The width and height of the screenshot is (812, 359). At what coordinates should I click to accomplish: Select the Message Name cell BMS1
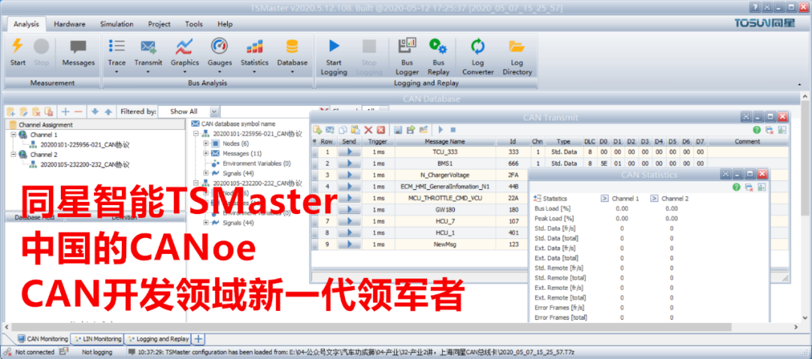coord(447,163)
